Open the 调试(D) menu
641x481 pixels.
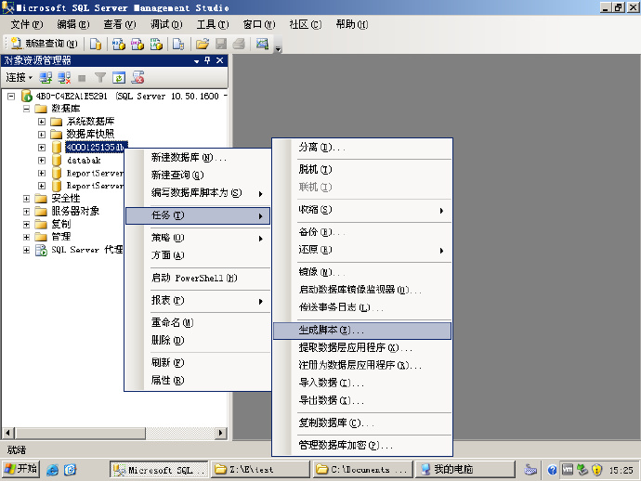coord(166,24)
